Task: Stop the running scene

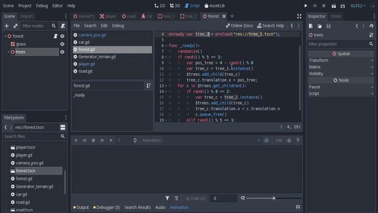Action: point(324,5)
